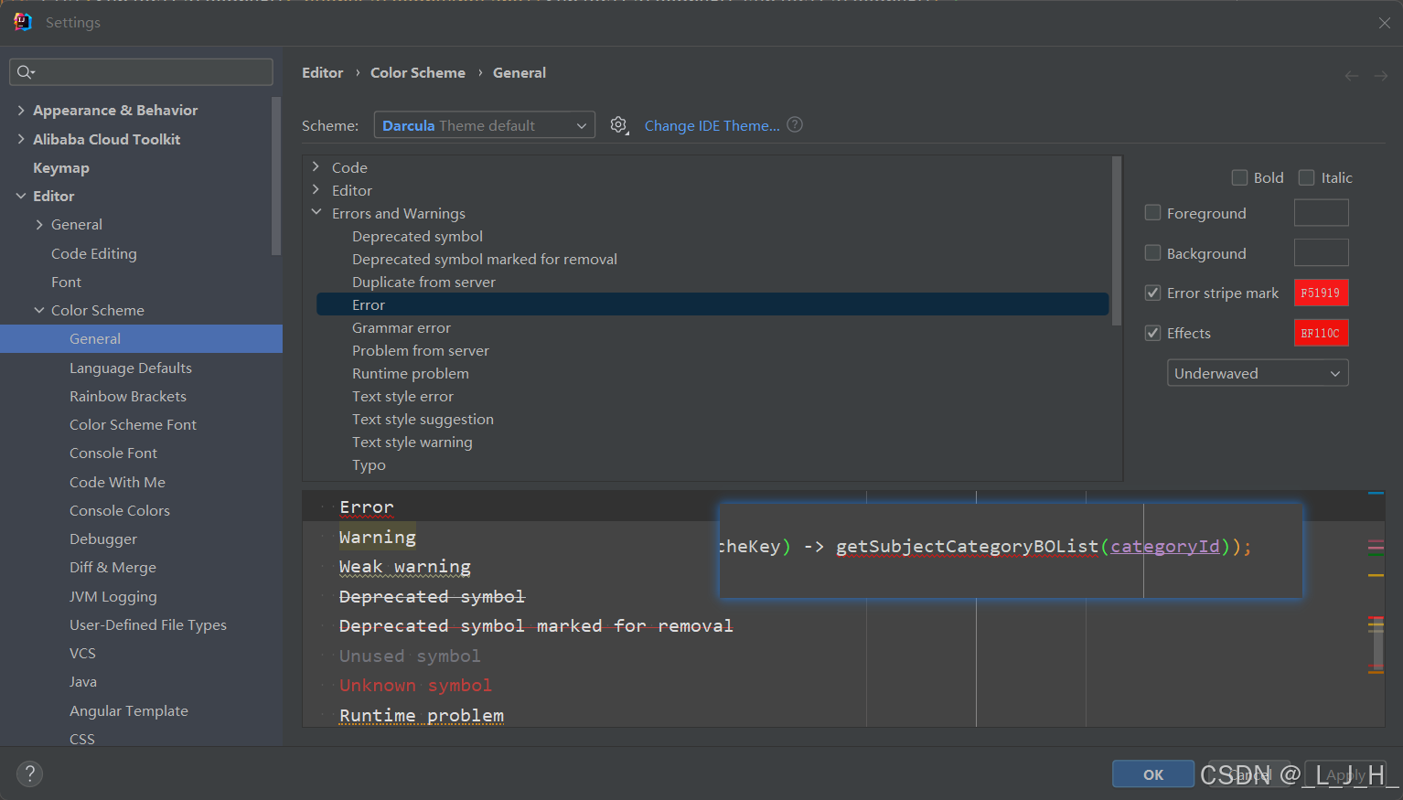Select Problem from server item

click(x=421, y=350)
